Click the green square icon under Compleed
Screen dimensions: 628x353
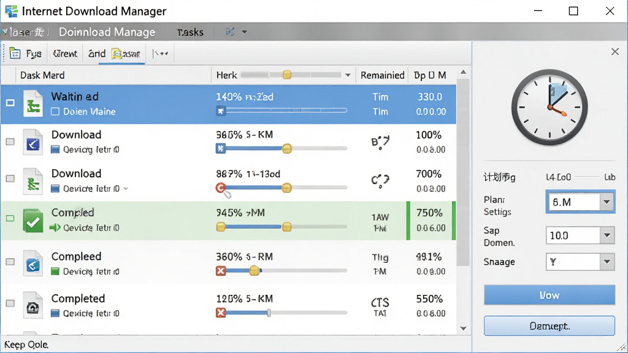(x=55, y=271)
